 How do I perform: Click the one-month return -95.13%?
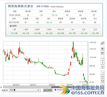click(x=25, y=33)
